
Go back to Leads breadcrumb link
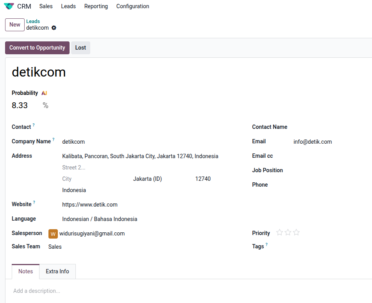coord(33,21)
